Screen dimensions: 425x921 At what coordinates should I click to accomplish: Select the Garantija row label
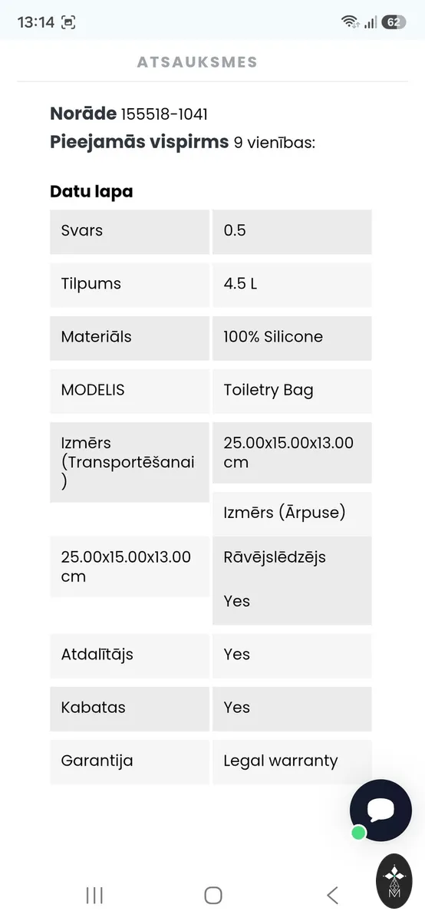(130, 761)
